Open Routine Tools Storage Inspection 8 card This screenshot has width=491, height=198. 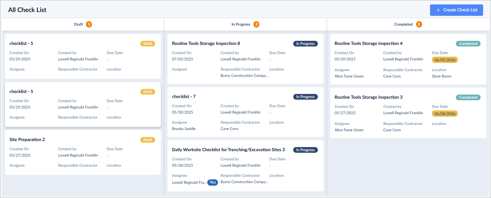click(x=245, y=59)
